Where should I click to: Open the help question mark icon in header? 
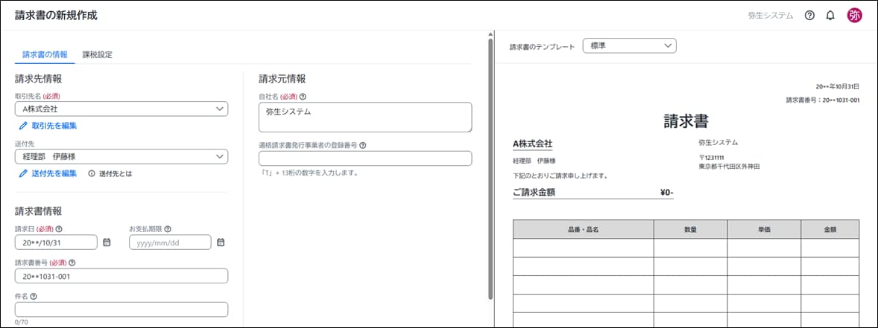[809, 16]
